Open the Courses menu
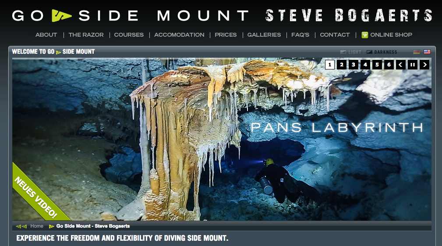The width and height of the screenshot is (442, 246). pyautogui.click(x=129, y=35)
